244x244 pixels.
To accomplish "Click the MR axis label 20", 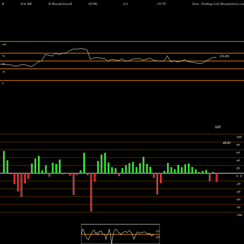I will point(238,168).
